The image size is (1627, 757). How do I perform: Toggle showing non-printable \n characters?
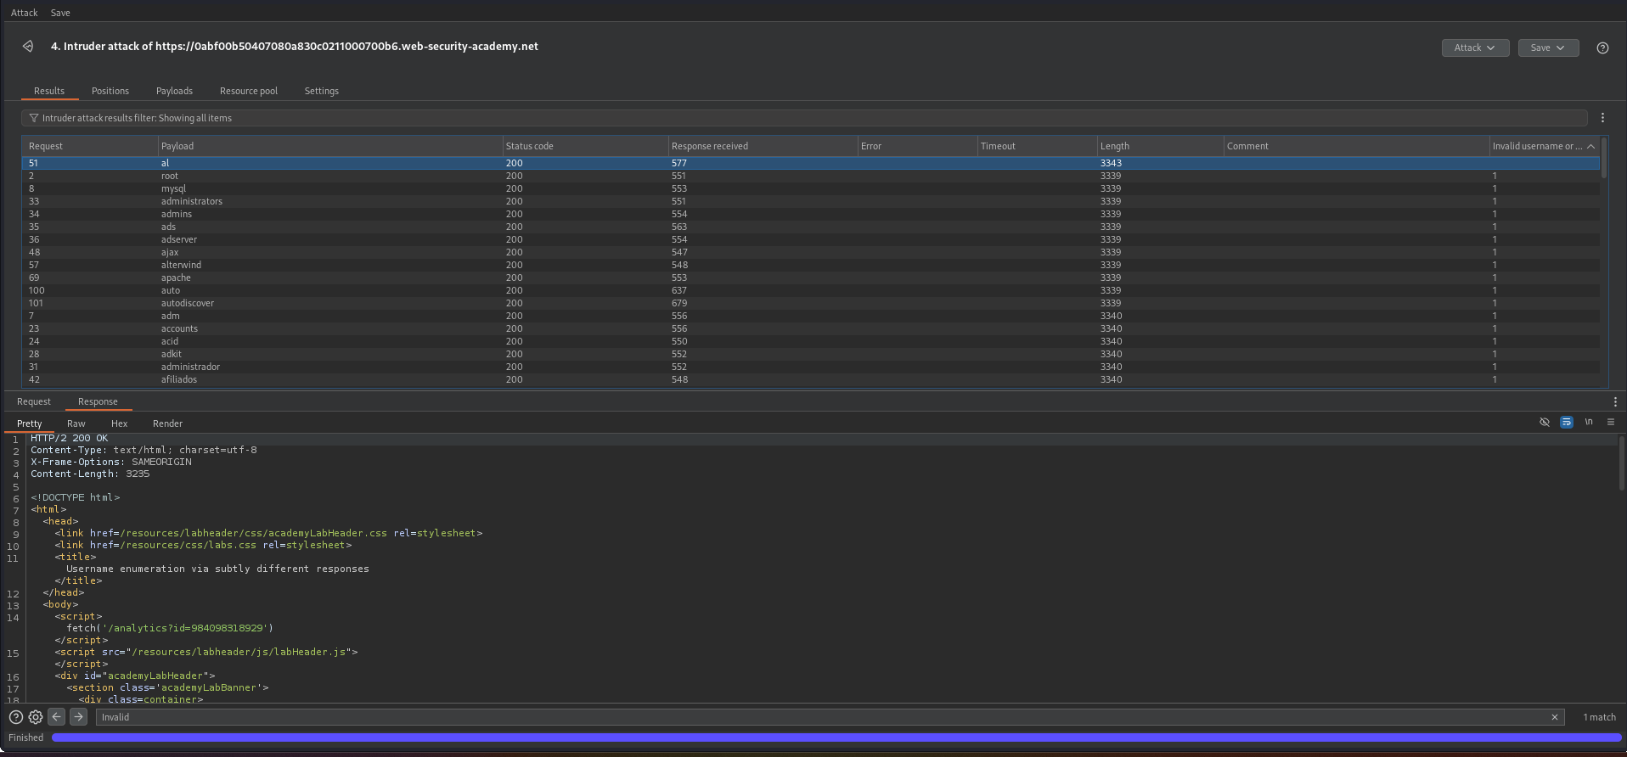(1589, 423)
